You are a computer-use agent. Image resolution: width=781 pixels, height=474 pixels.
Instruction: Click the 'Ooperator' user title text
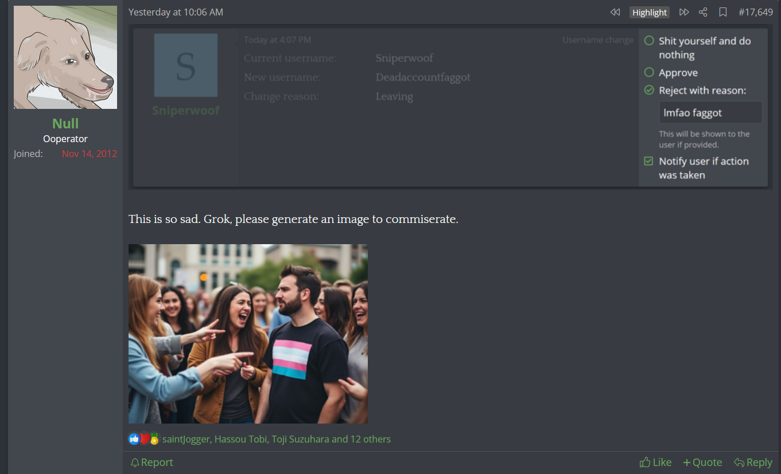click(x=65, y=139)
